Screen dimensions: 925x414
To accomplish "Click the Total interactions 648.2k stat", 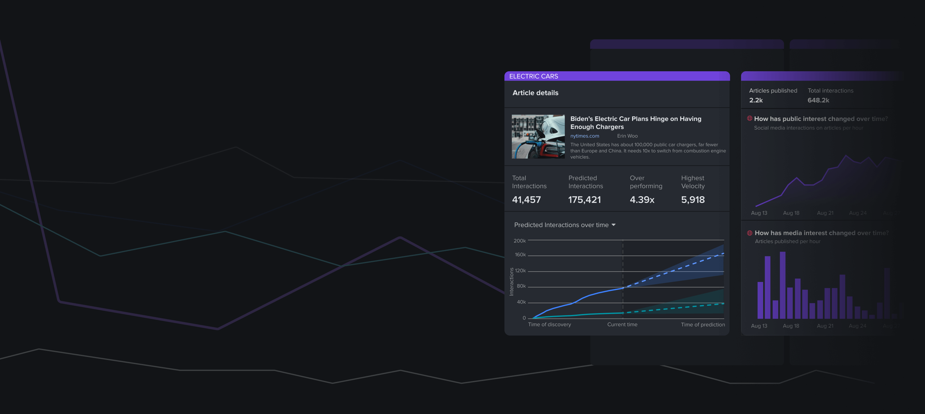I will [x=818, y=100].
